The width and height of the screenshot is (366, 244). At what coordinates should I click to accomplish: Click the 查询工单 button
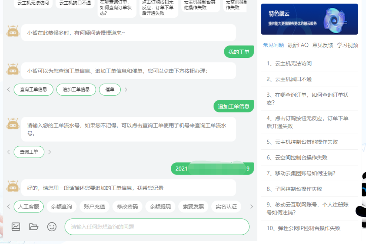tap(29, 152)
